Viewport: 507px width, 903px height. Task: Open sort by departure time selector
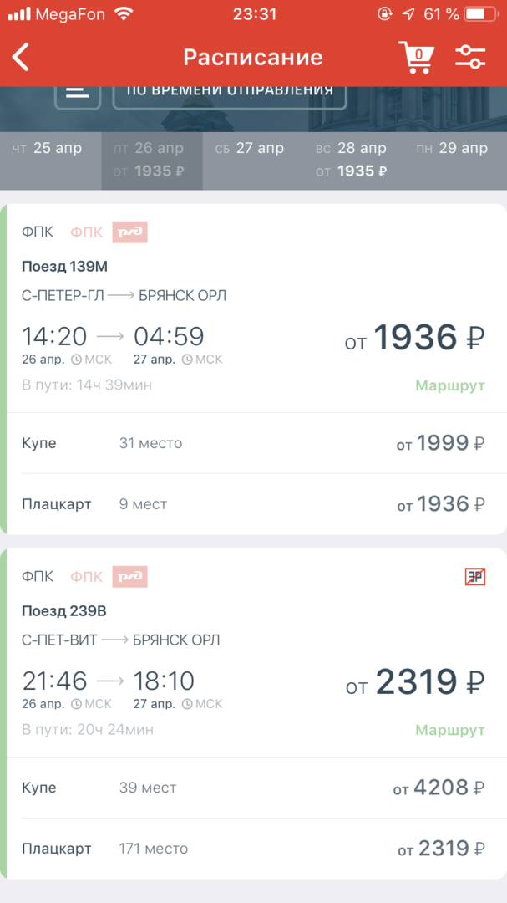coord(230,92)
